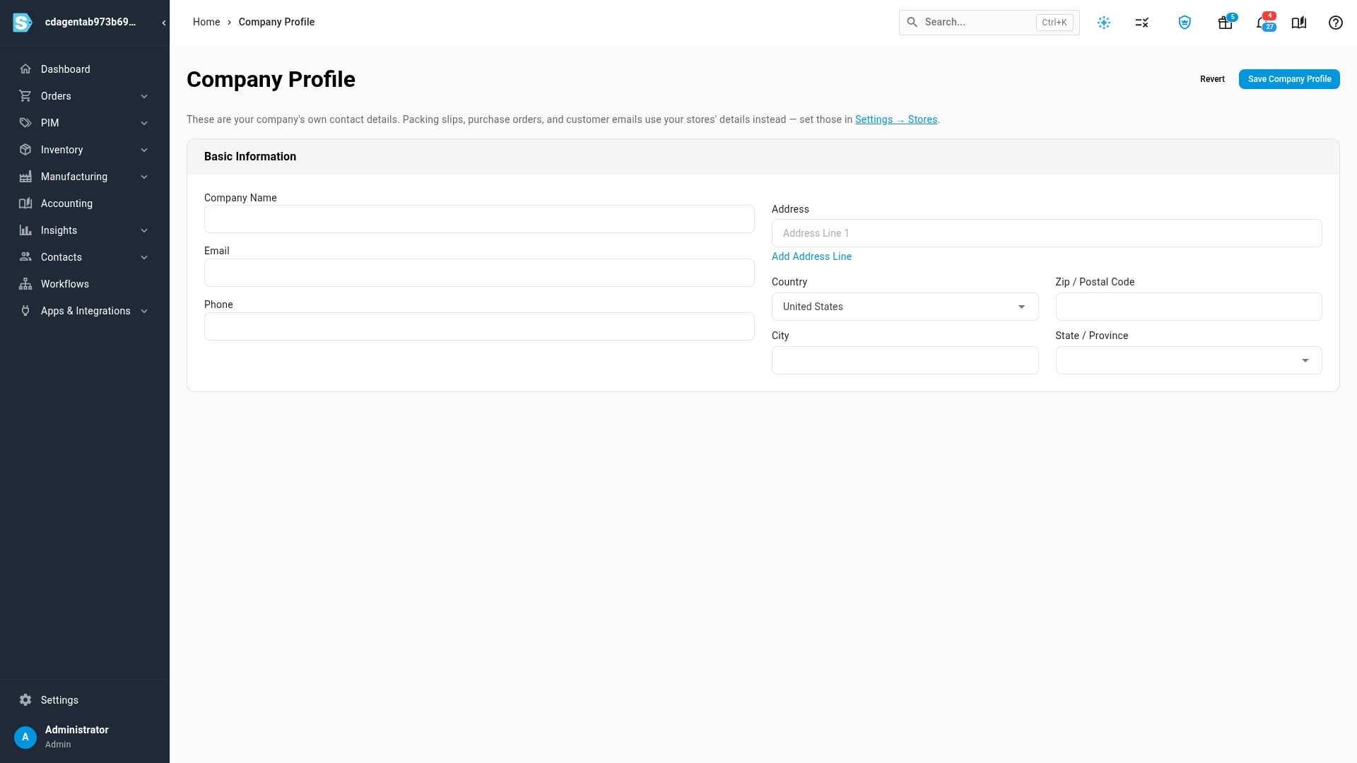Viewport: 1357px width, 763px height.
Task: Click the Apps & Integrations plug icon
Action: [25, 311]
